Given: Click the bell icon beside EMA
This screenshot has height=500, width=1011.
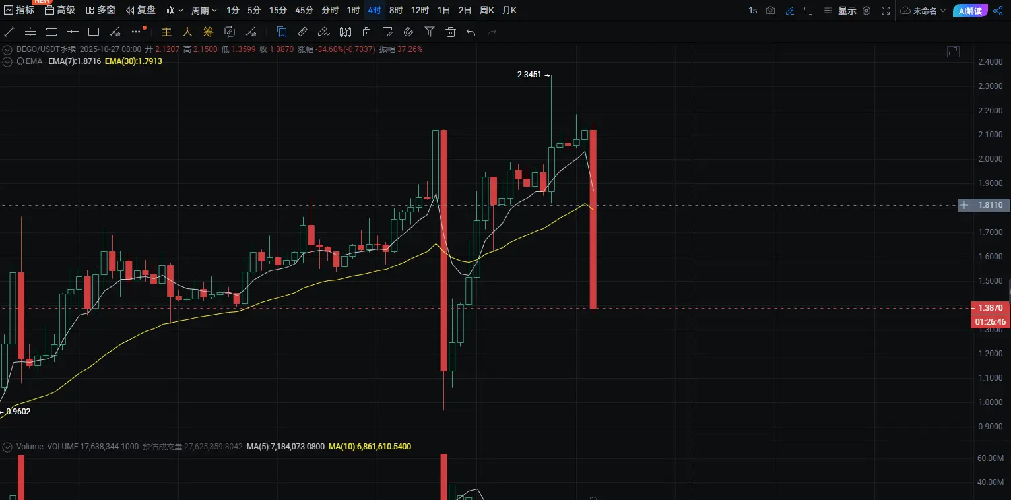Looking at the screenshot, I should (20, 61).
